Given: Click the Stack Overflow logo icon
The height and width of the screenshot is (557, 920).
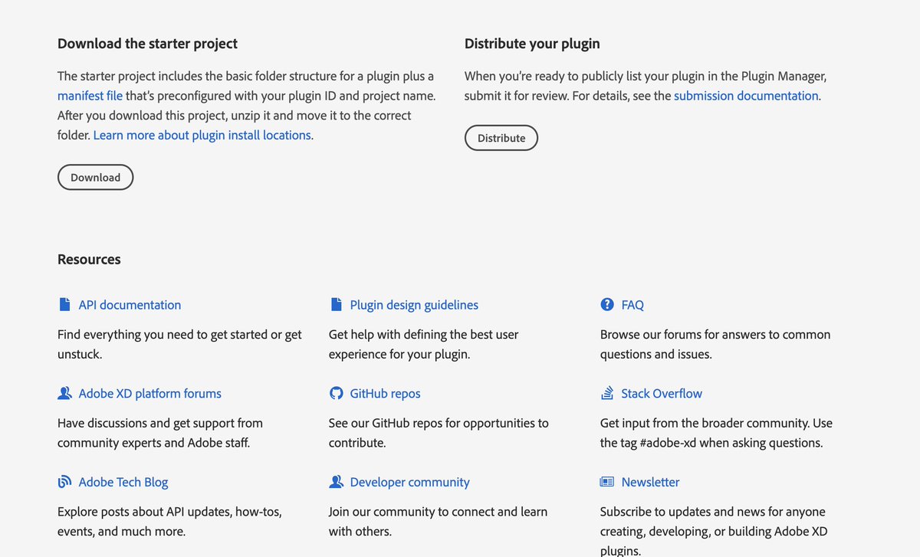Looking at the screenshot, I should click(x=607, y=394).
